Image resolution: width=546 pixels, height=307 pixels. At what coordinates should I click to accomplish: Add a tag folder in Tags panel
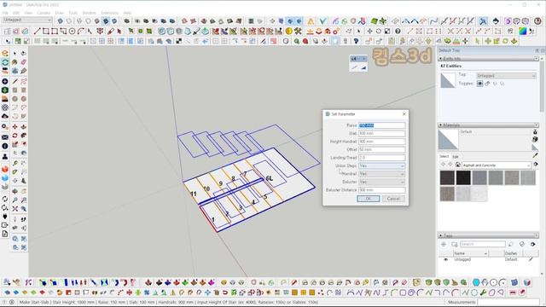(454, 245)
